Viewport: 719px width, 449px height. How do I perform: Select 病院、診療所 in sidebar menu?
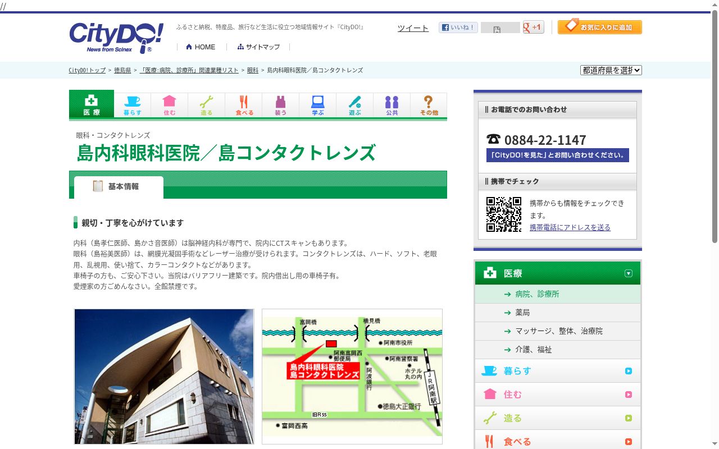[557, 294]
